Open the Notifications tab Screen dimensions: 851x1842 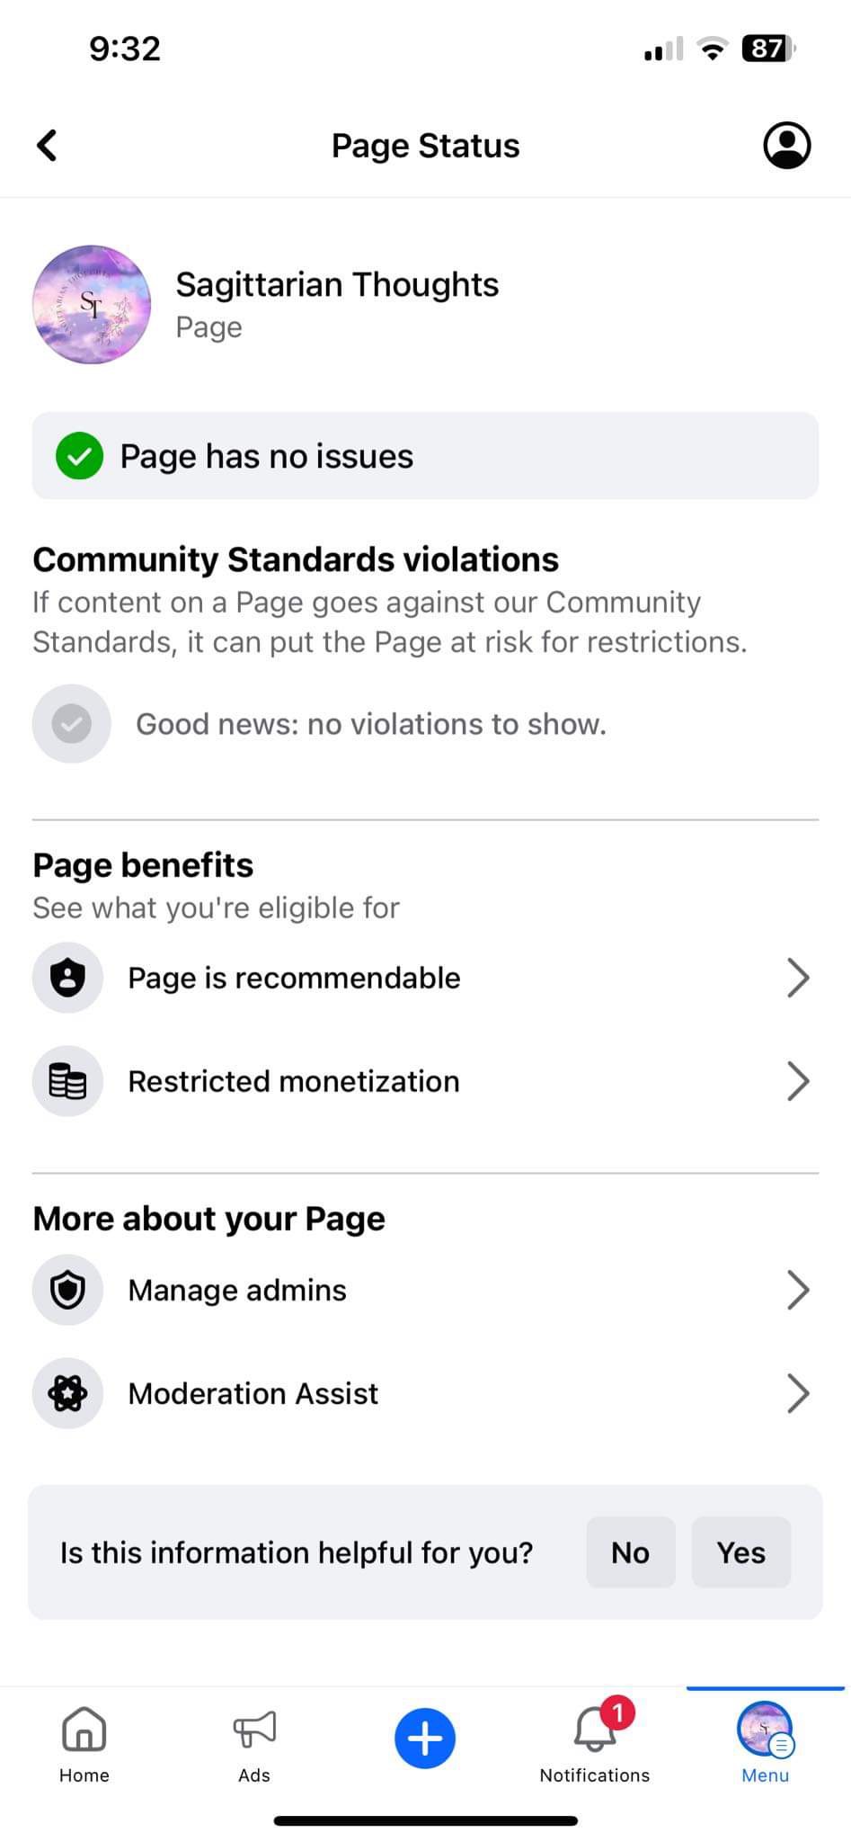594,1743
